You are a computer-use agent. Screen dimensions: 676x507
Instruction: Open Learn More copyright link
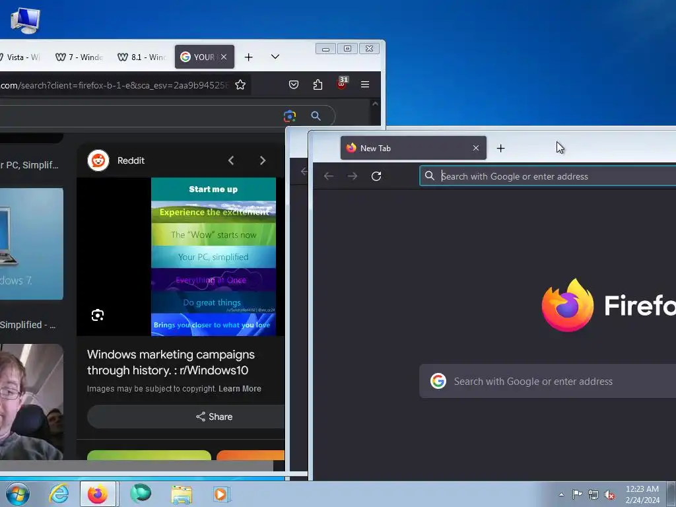[x=240, y=388]
